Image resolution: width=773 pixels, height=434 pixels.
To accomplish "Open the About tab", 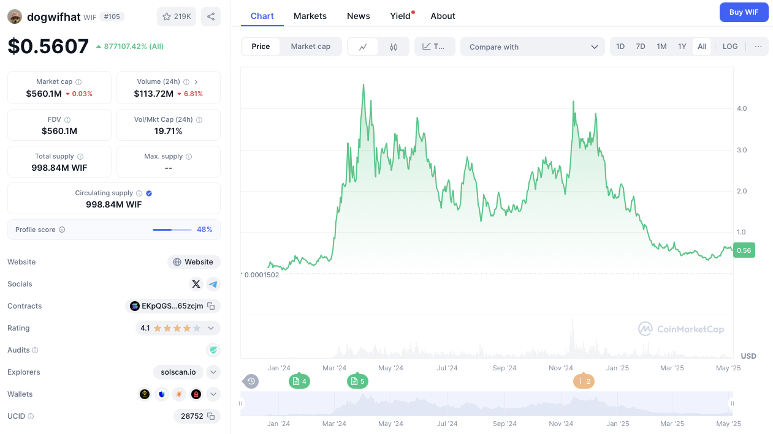I will [443, 16].
